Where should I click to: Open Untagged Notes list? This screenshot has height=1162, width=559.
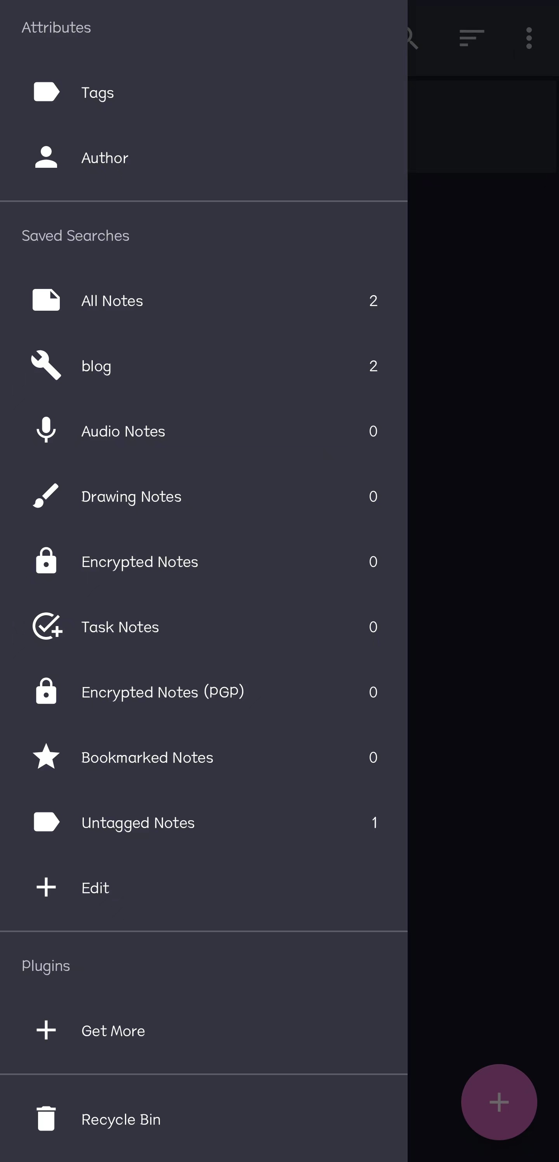[138, 822]
